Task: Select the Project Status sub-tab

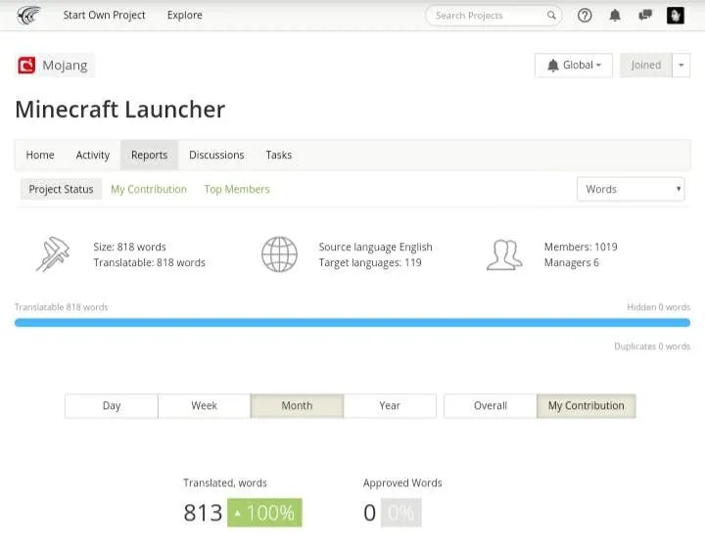Action: click(61, 189)
